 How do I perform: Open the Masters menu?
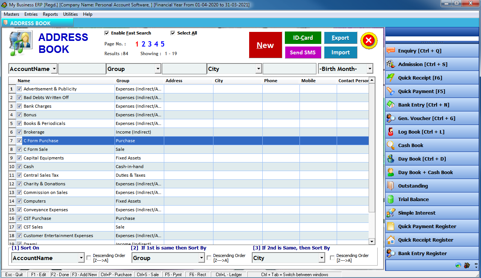tap(11, 14)
